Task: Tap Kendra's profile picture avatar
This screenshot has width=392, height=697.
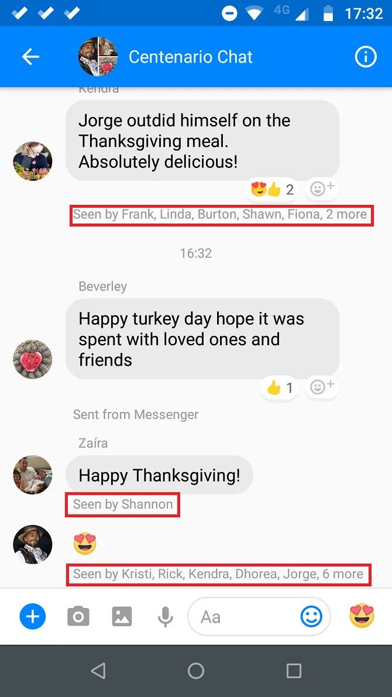Action: click(x=32, y=161)
